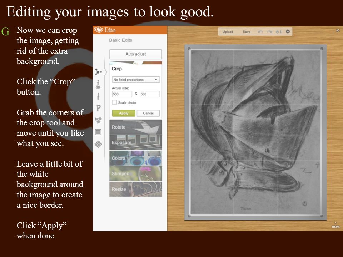The width and height of the screenshot is (343, 257).
Task: Open the Frames square icon
Action: tap(98, 132)
